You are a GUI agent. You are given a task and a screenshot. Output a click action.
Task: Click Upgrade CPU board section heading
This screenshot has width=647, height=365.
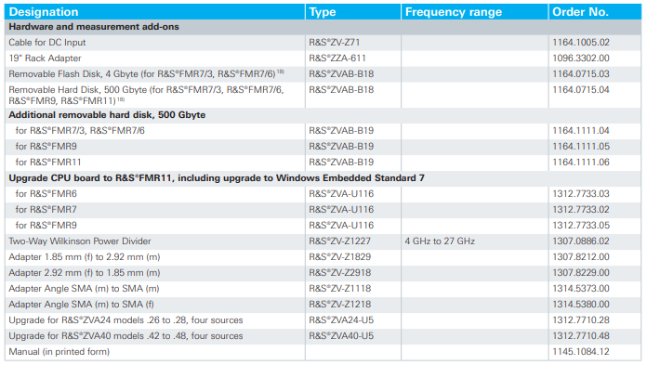click(x=217, y=178)
